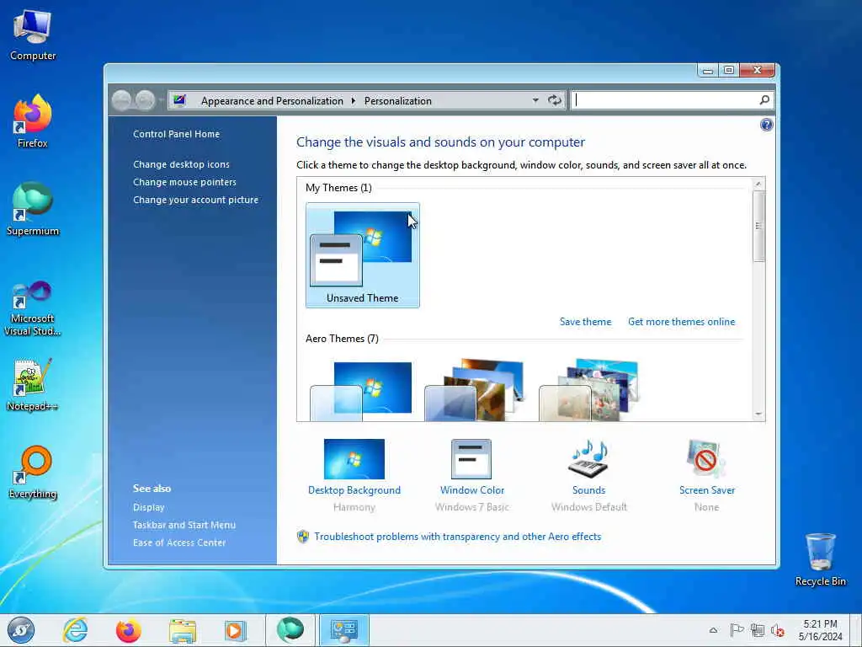The width and height of the screenshot is (862, 647).
Task: Select the second Aero theme, Architecture photos
Action: coord(476,391)
